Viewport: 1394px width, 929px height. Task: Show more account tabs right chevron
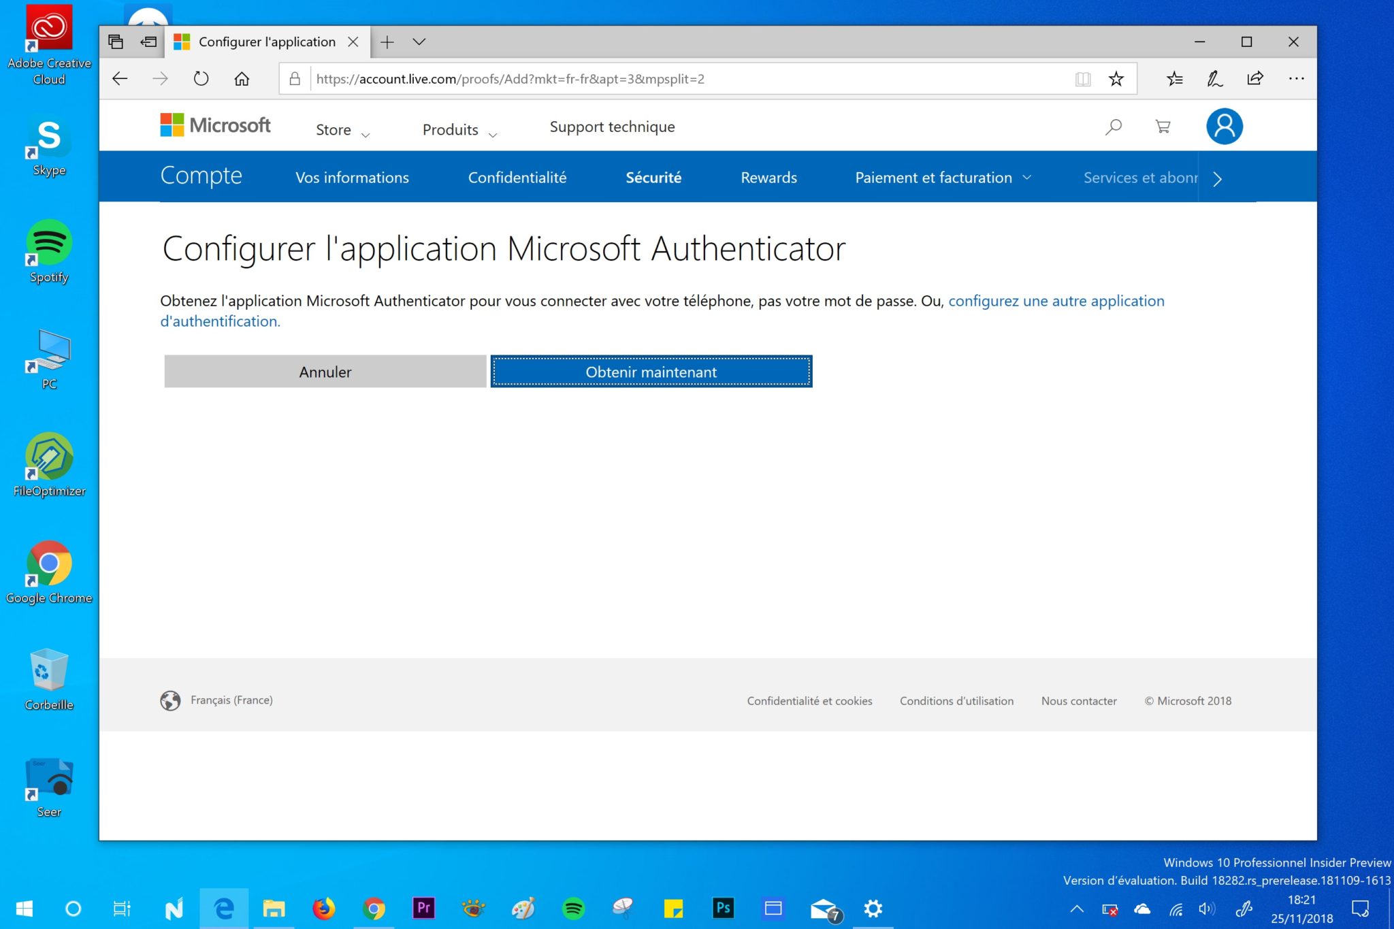tap(1218, 179)
